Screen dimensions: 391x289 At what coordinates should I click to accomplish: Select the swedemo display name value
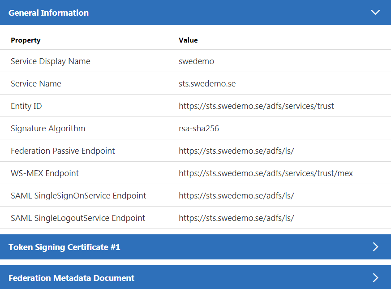[x=196, y=61]
